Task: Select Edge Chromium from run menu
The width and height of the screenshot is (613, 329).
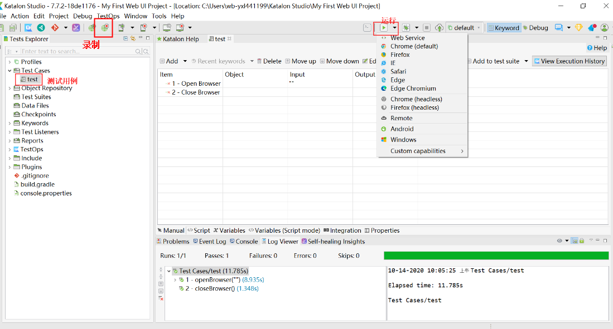Action: pyautogui.click(x=422, y=88)
